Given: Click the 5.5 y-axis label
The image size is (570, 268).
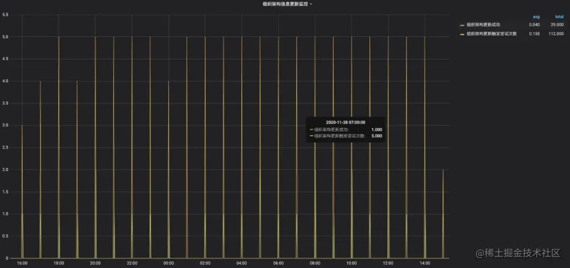Looking at the screenshot, I should point(5,15).
